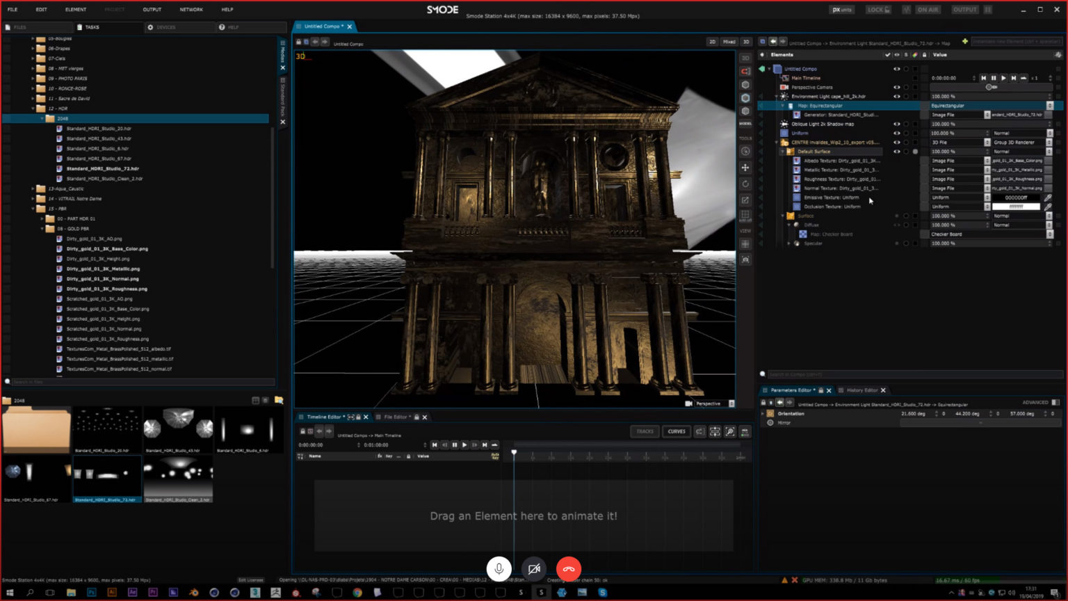Expand the Orientation parameter
The height and width of the screenshot is (601, 1068).
point(763,414)
